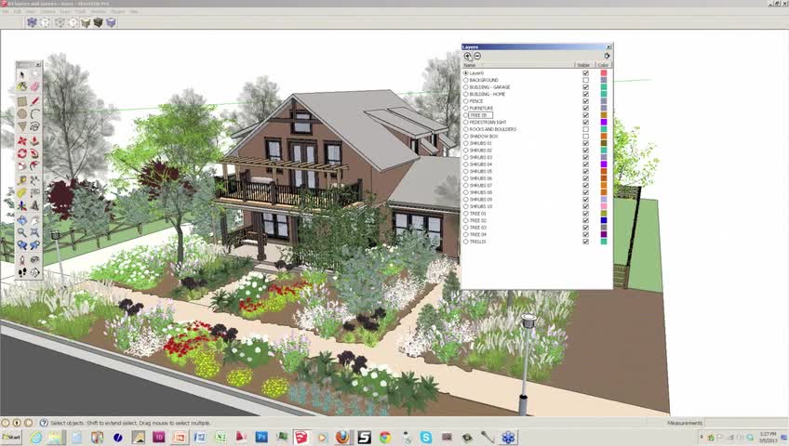This screenshot has height=446, width=789.
Task: Select the Walk footprints tool
Action: point(21,272)
